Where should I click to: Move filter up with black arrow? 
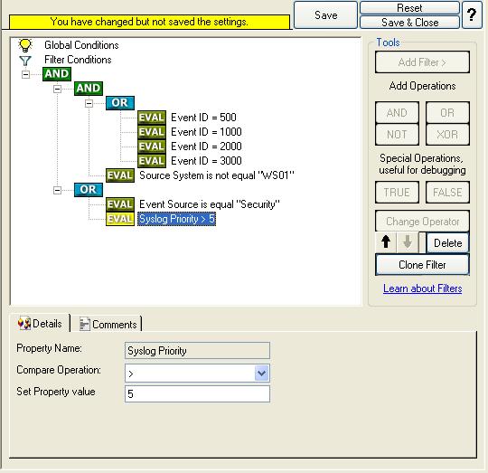[x=386, y=242]
